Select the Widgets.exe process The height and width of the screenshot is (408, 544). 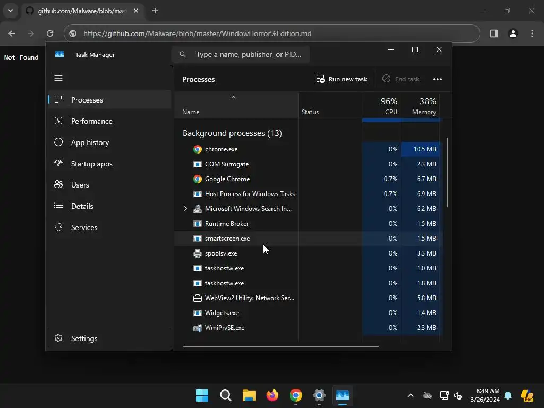click(x=308, y=313)
